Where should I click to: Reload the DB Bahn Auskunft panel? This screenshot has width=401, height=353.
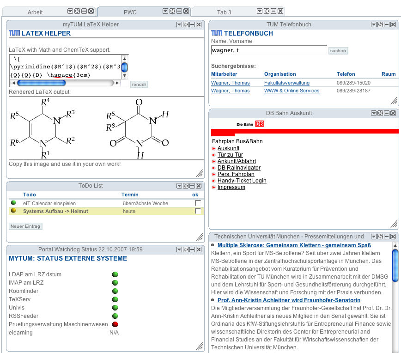[x=380, y=113]
